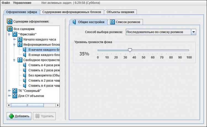Click speaker icon of В конце каждого блока
The width and height of the screenshot is (207, 127).
coord(25,55)
